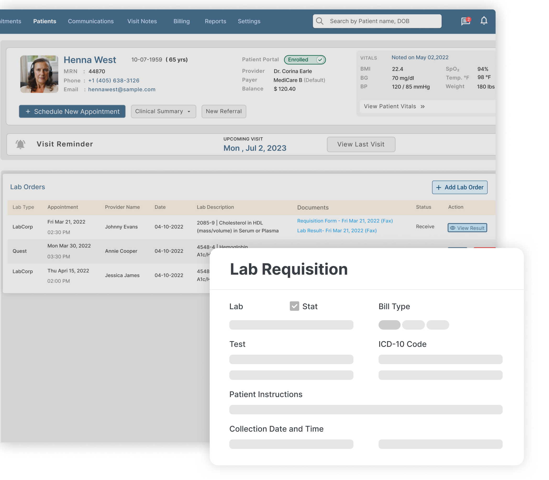Switch to the Billing tab

181,21
